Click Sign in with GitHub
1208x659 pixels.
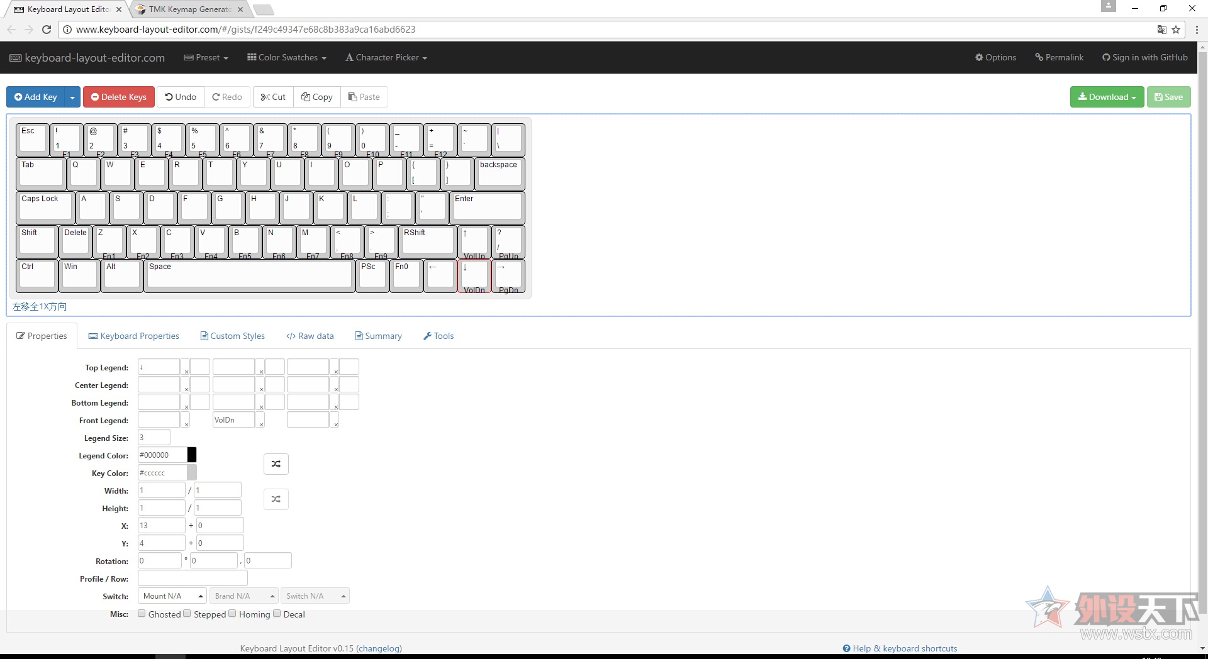tap(1145, 58)
